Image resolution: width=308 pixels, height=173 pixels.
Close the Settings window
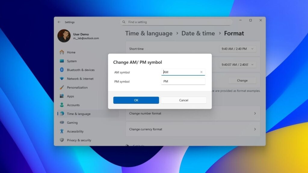click(x=260, y=20)
